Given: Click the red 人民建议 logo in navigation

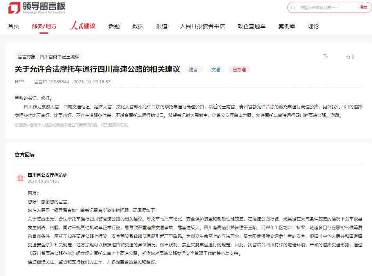Looking at the screenshot, I should 83,26.
